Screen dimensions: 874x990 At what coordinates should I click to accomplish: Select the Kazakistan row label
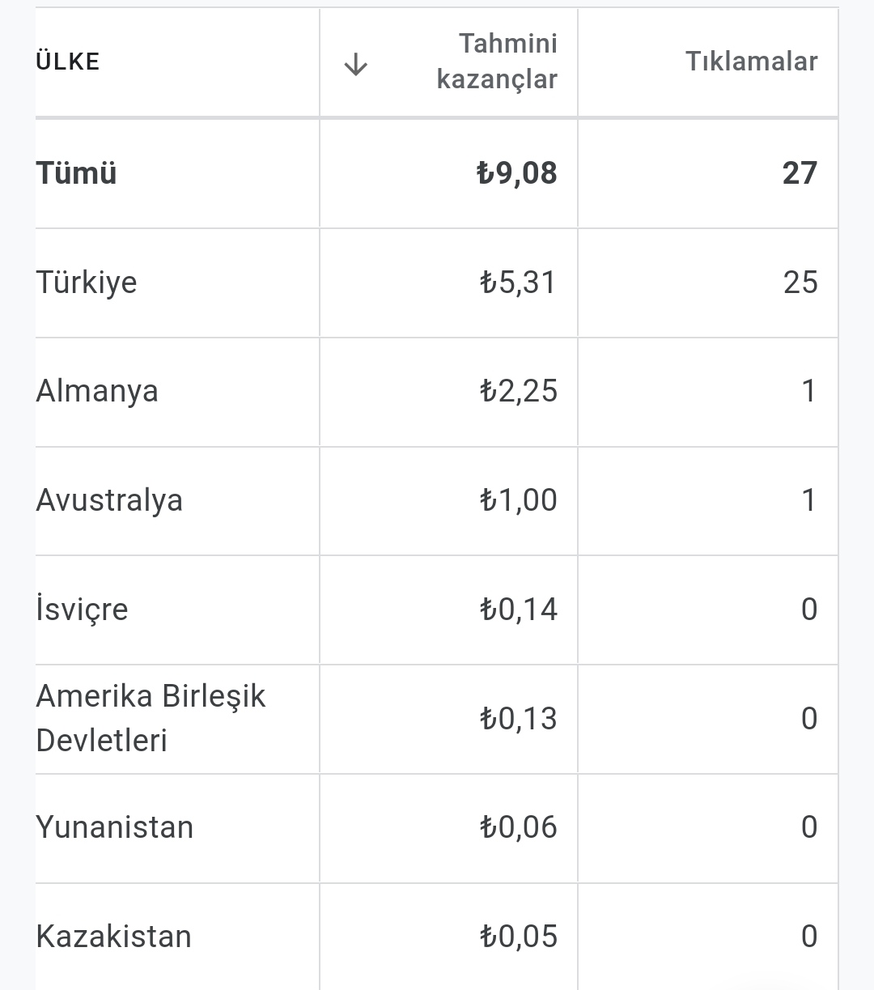point(114,937)
